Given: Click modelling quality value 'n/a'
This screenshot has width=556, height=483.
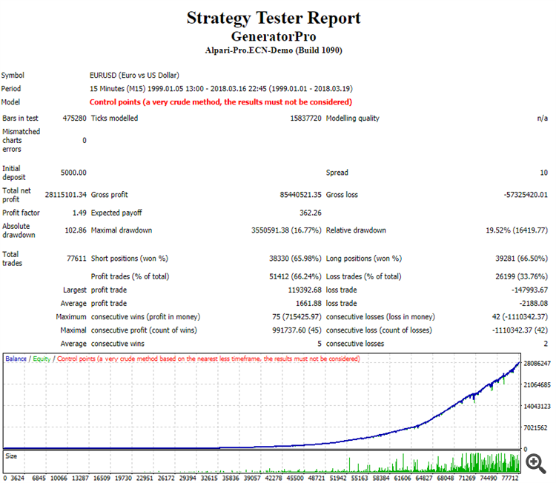Looking at the screenshot, I should [542, 119].
